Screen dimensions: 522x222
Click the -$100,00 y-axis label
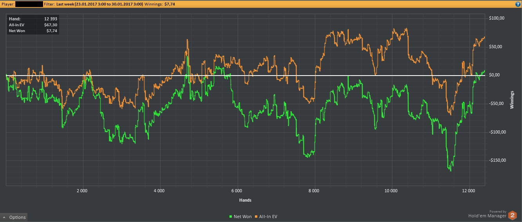(497, 132)
